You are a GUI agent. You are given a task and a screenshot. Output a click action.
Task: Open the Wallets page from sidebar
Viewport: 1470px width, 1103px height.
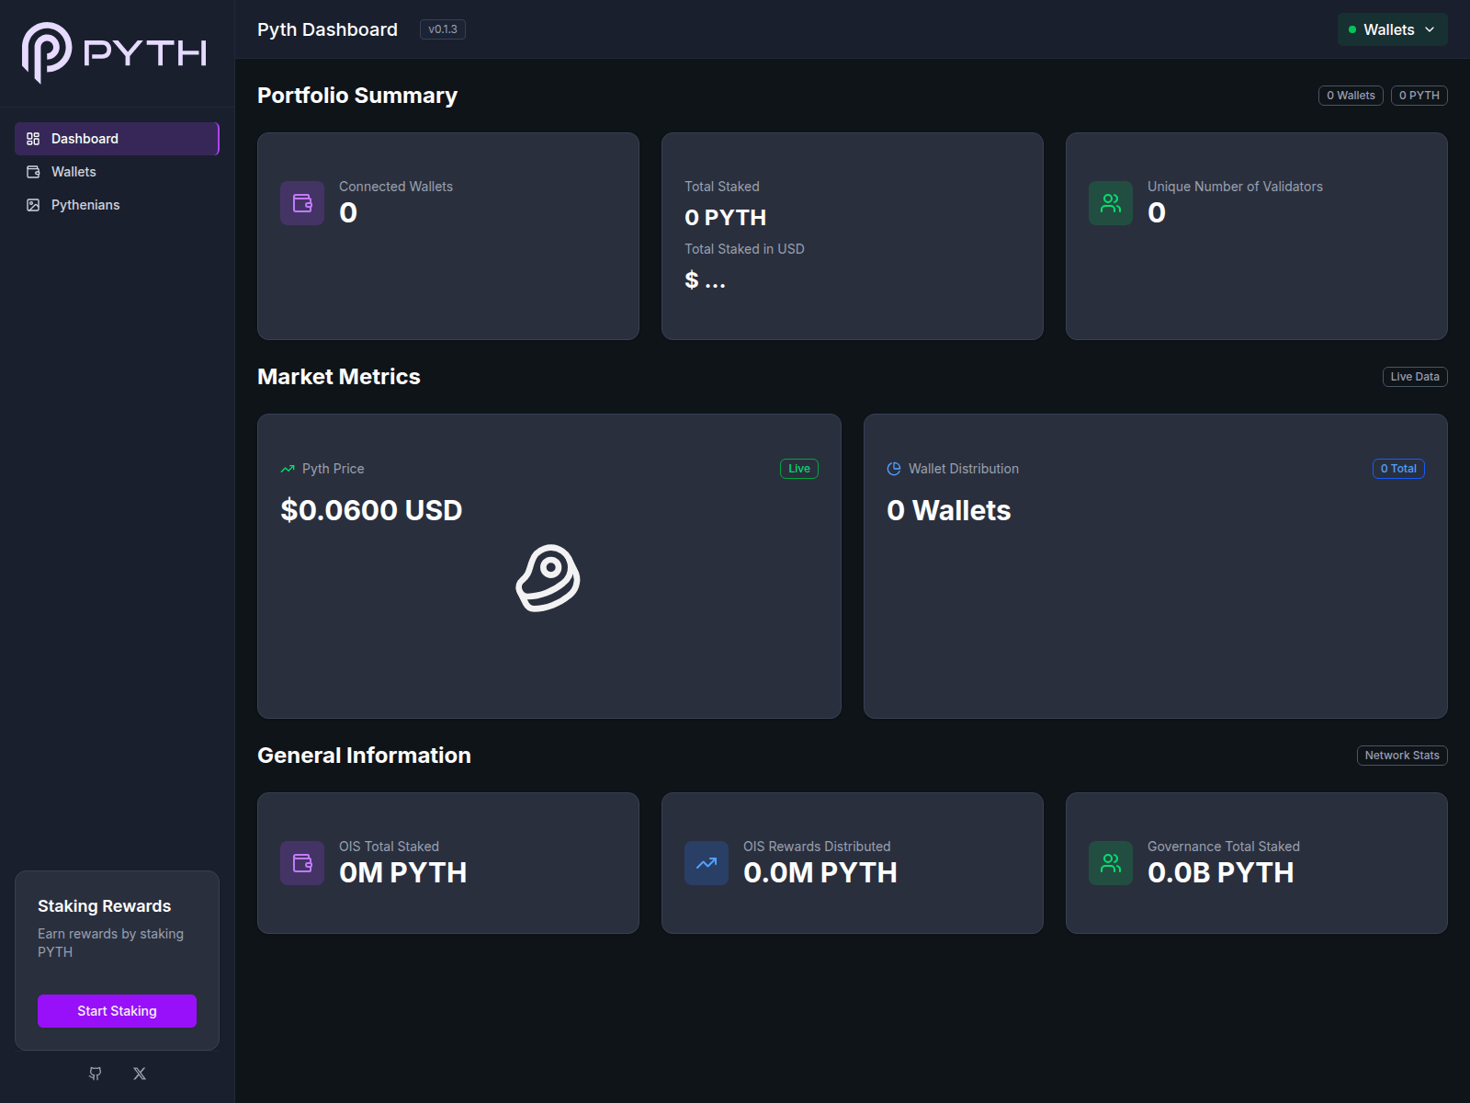click(x=118, y=172)
